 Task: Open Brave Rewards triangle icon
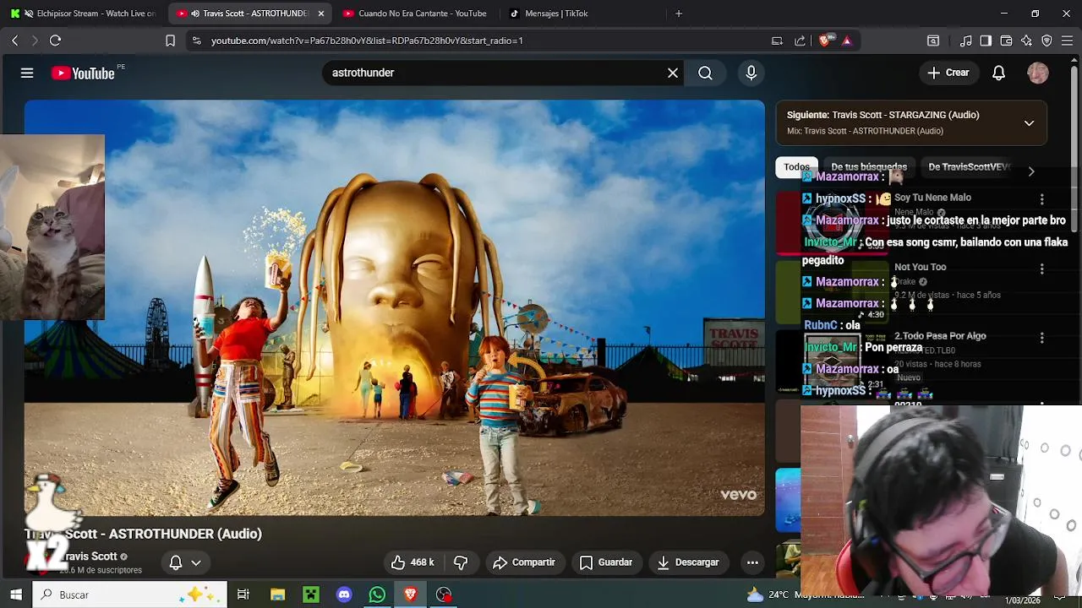pyautogui.click(x=847, y=41)
